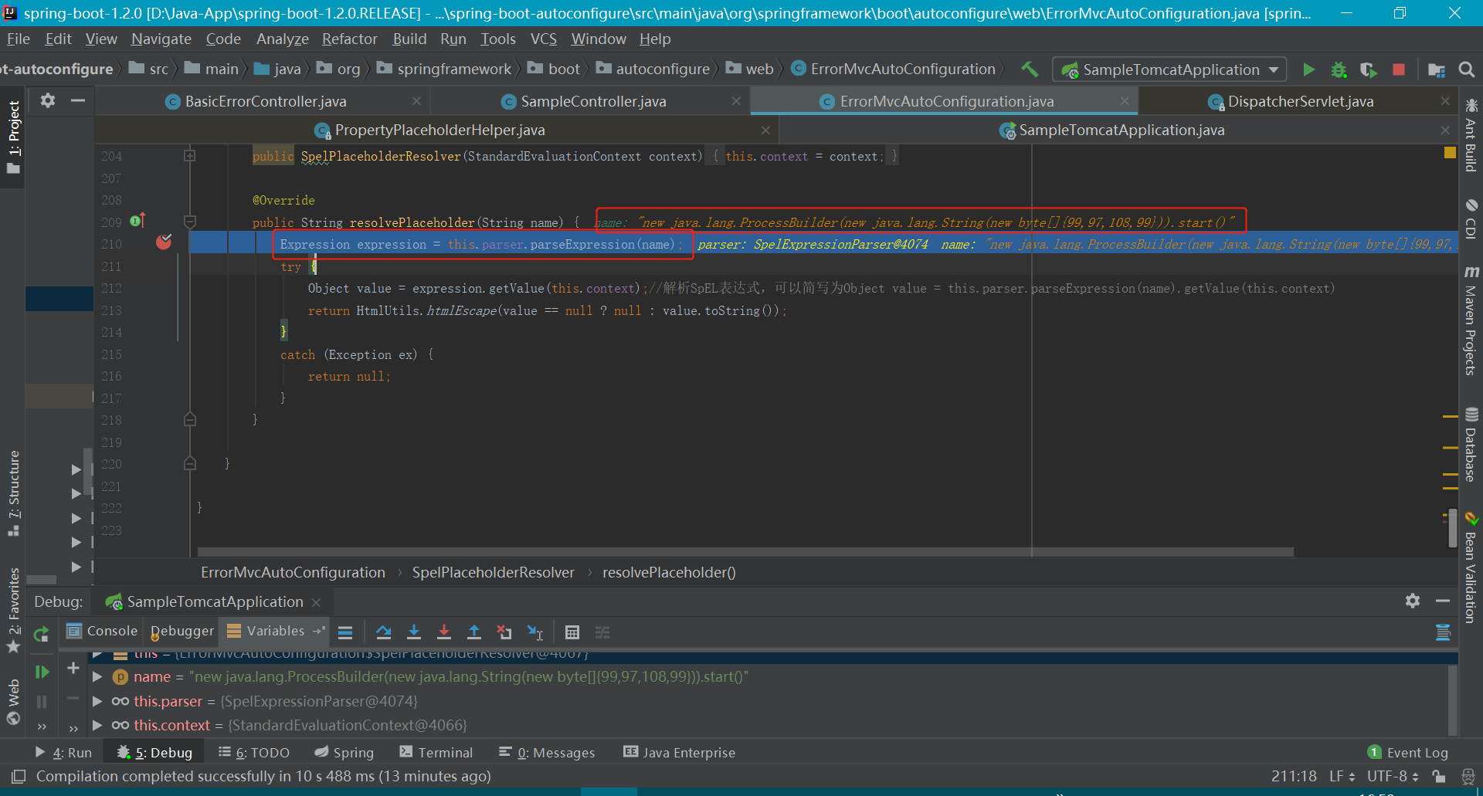Open UTF-8 encoding selector

[x=1393, y=776]
